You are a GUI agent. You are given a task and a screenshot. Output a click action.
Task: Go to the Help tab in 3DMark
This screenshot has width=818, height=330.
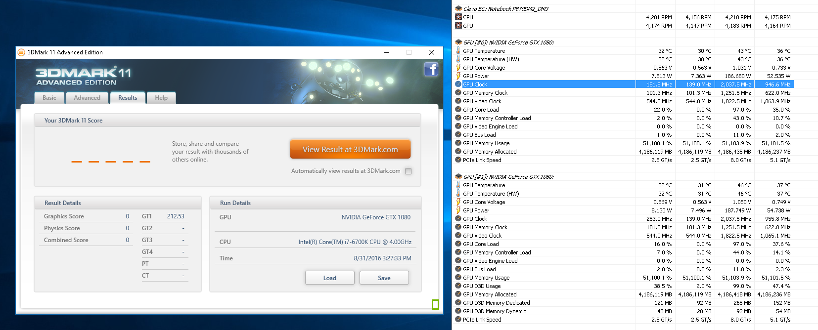pyautogui.click(x=161, y=98)
